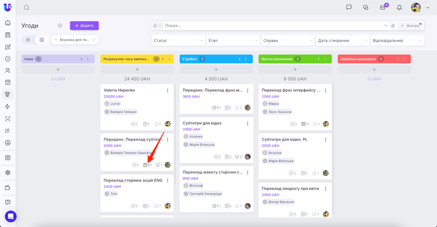Open the notifications bell icon

399,8
